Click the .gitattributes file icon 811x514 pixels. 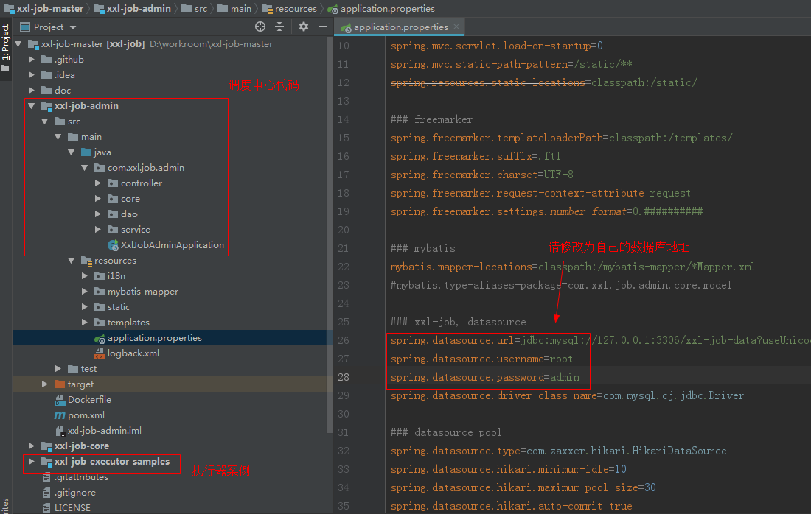pos(46,477)
